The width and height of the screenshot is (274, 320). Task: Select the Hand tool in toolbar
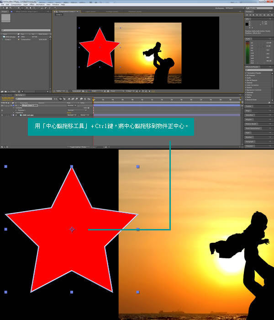(7, 8)
